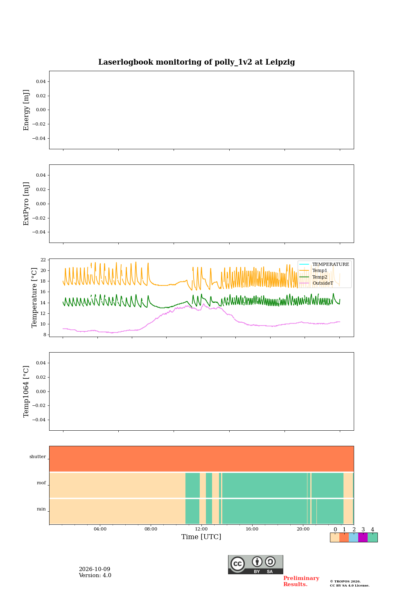Select the 16:00 time tick label
This screenshot has width=393, height=589.
click(252, 529)
